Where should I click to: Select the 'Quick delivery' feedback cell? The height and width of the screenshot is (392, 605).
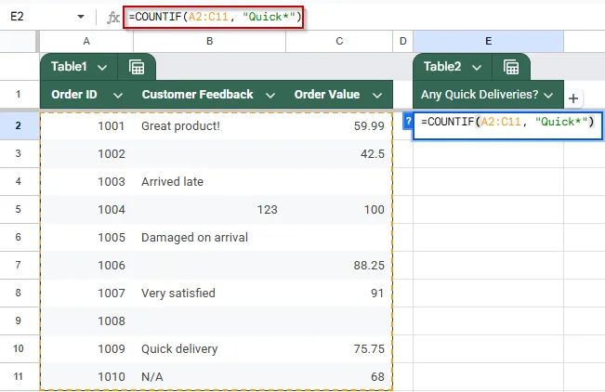209,348
